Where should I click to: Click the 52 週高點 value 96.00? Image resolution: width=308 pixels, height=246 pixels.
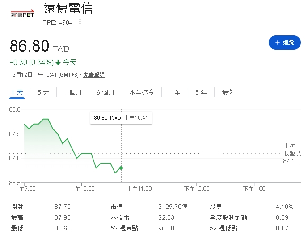[166, 228]
